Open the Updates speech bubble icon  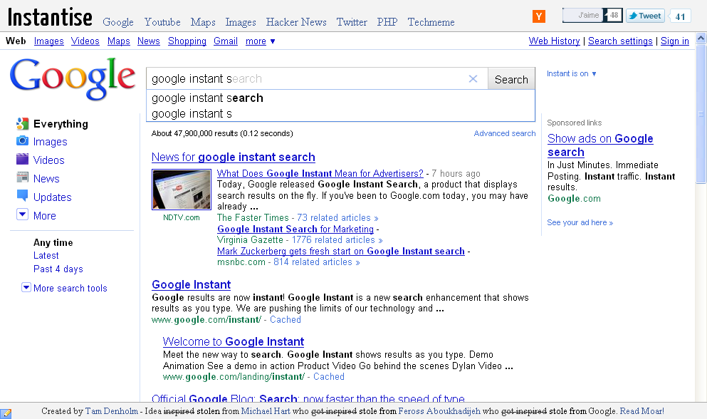tap(23, 195)
